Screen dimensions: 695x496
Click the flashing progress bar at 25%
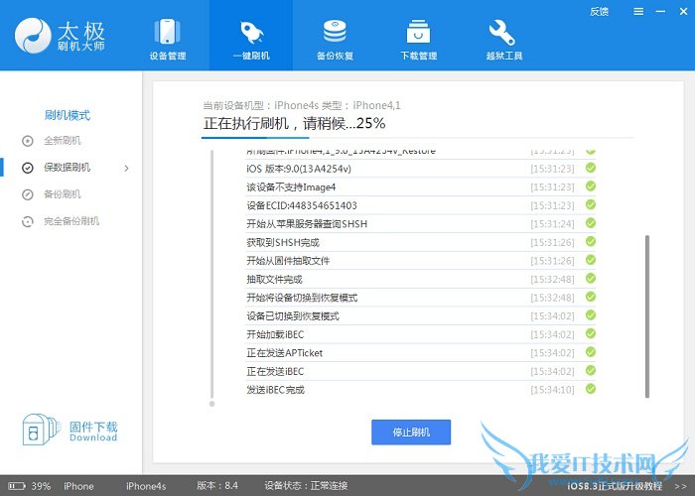tap(417, 138)
